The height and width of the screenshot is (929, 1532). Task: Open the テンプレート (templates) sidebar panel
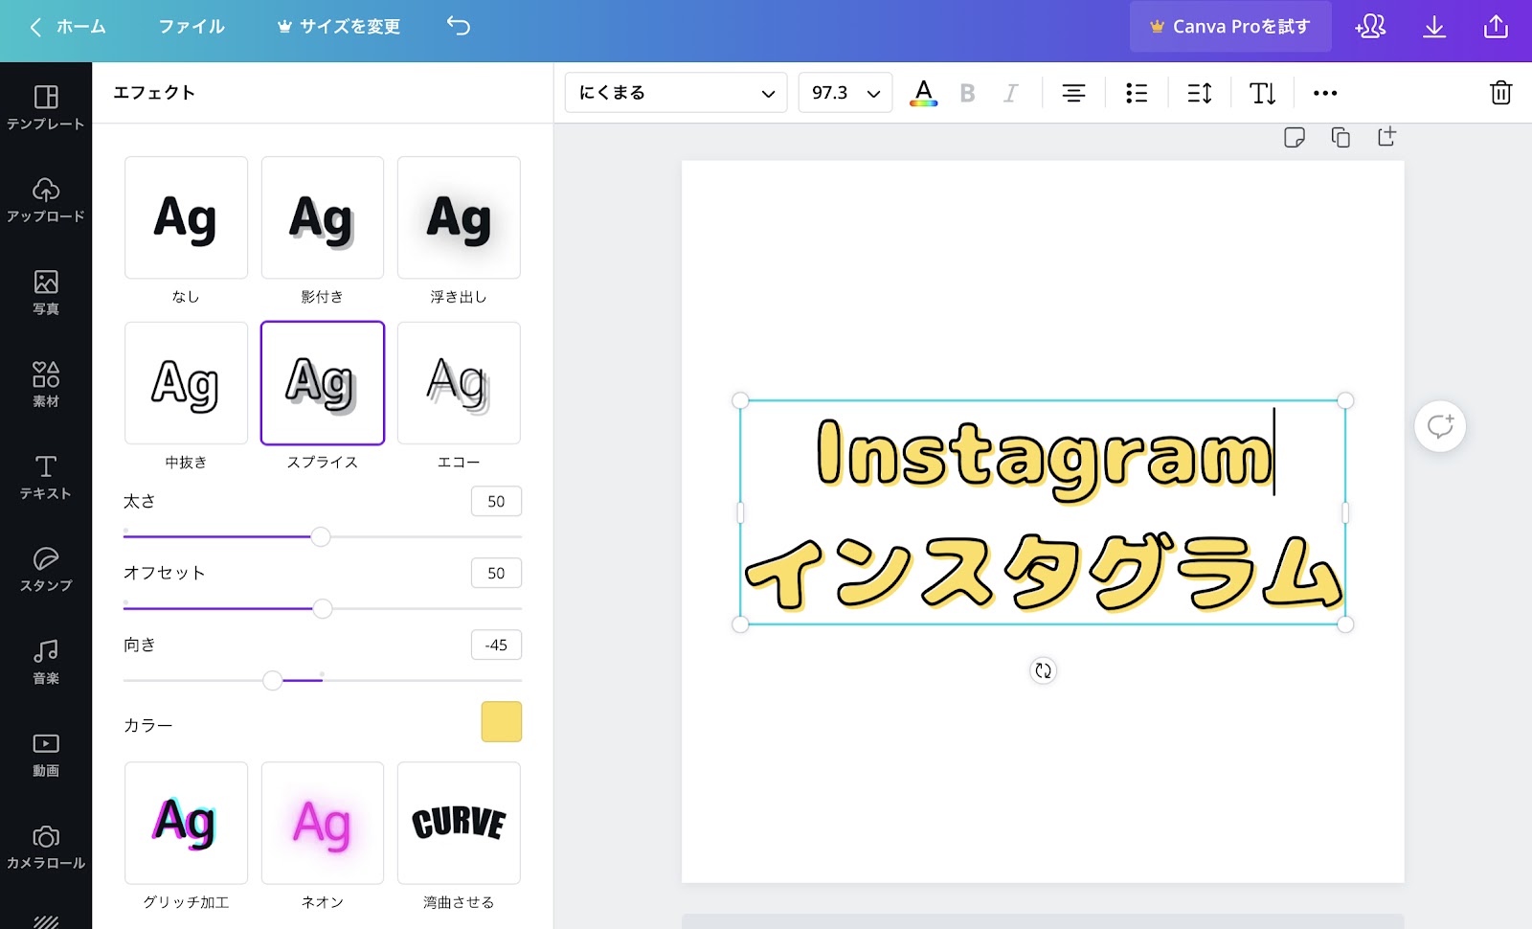(x=46, y=107)
